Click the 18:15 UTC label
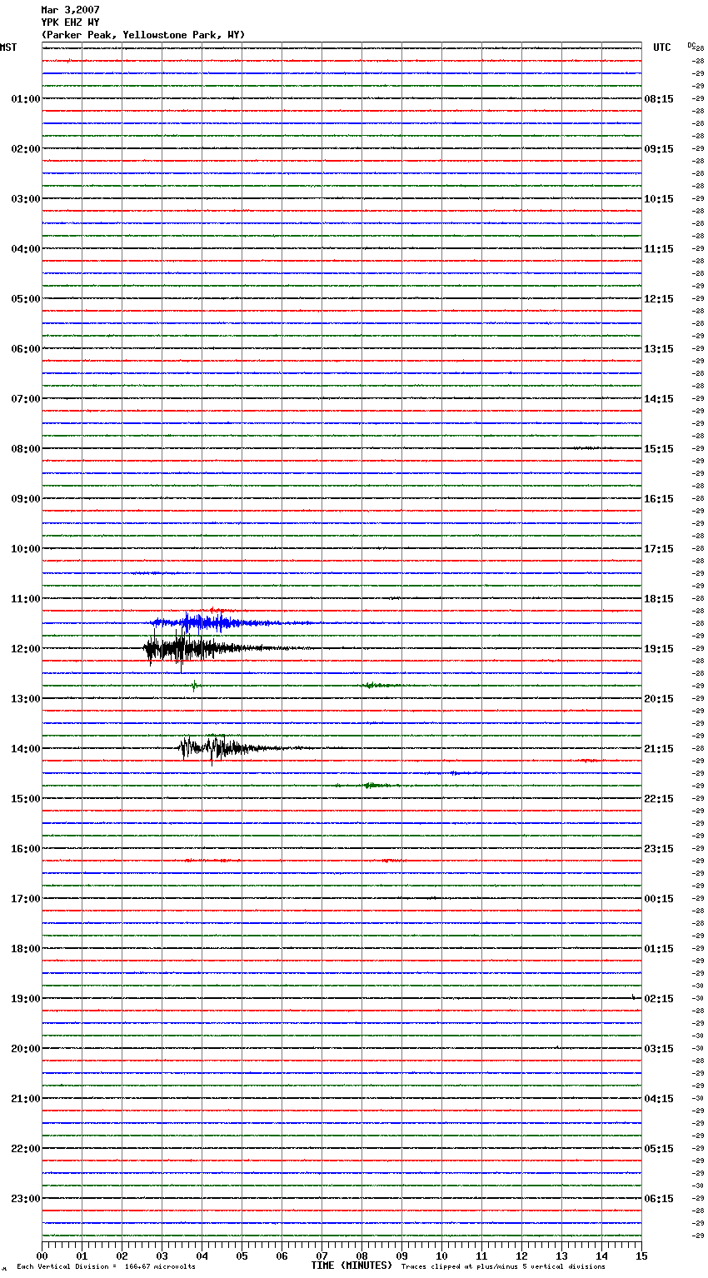 659,599
